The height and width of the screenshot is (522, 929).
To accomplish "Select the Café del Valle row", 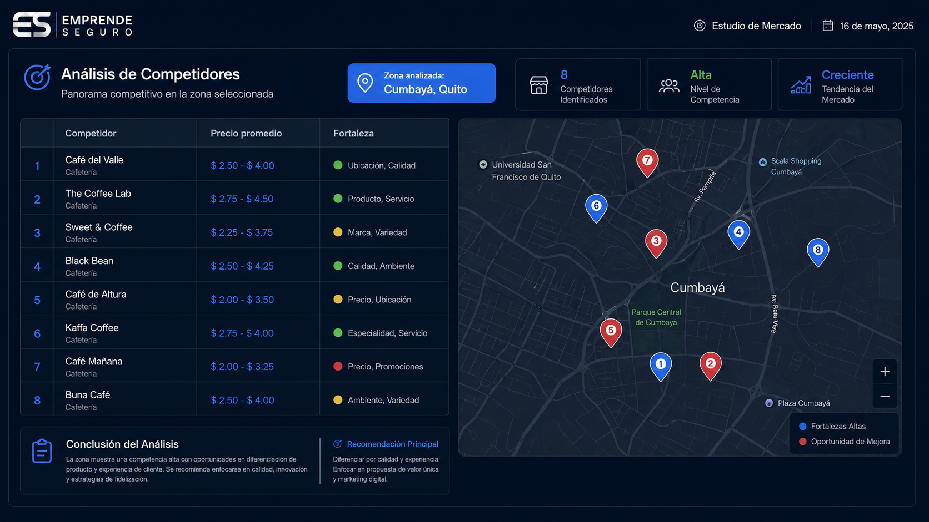I will 234,164.
